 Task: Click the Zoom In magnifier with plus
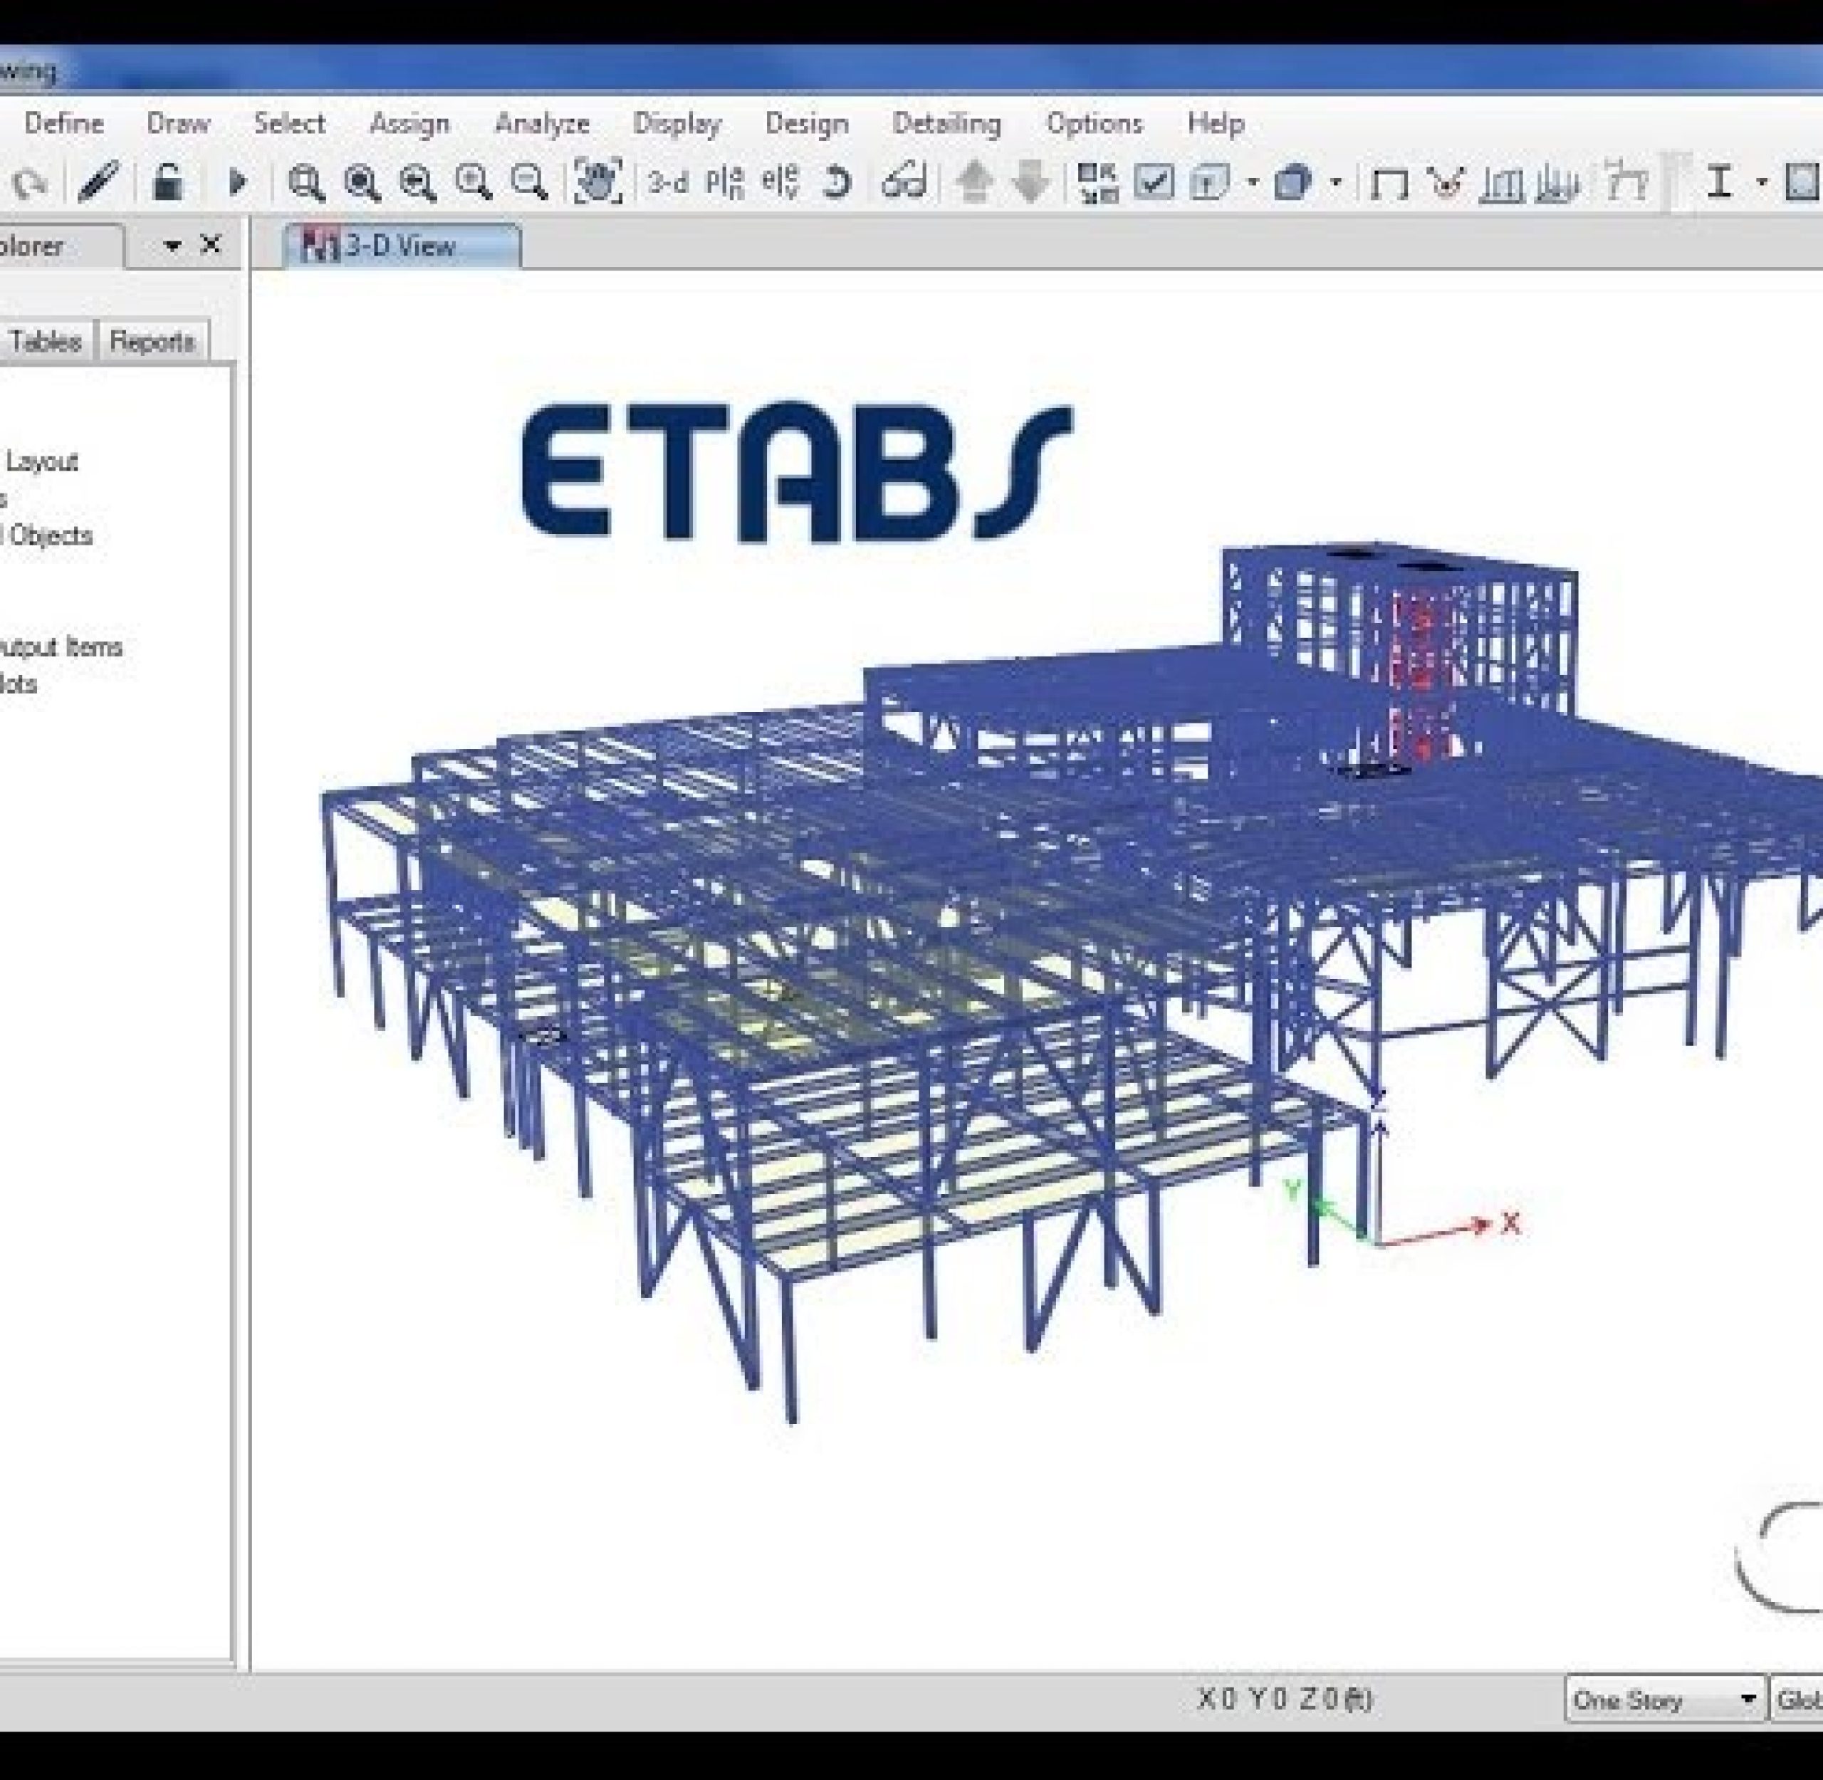click(473, 182)
